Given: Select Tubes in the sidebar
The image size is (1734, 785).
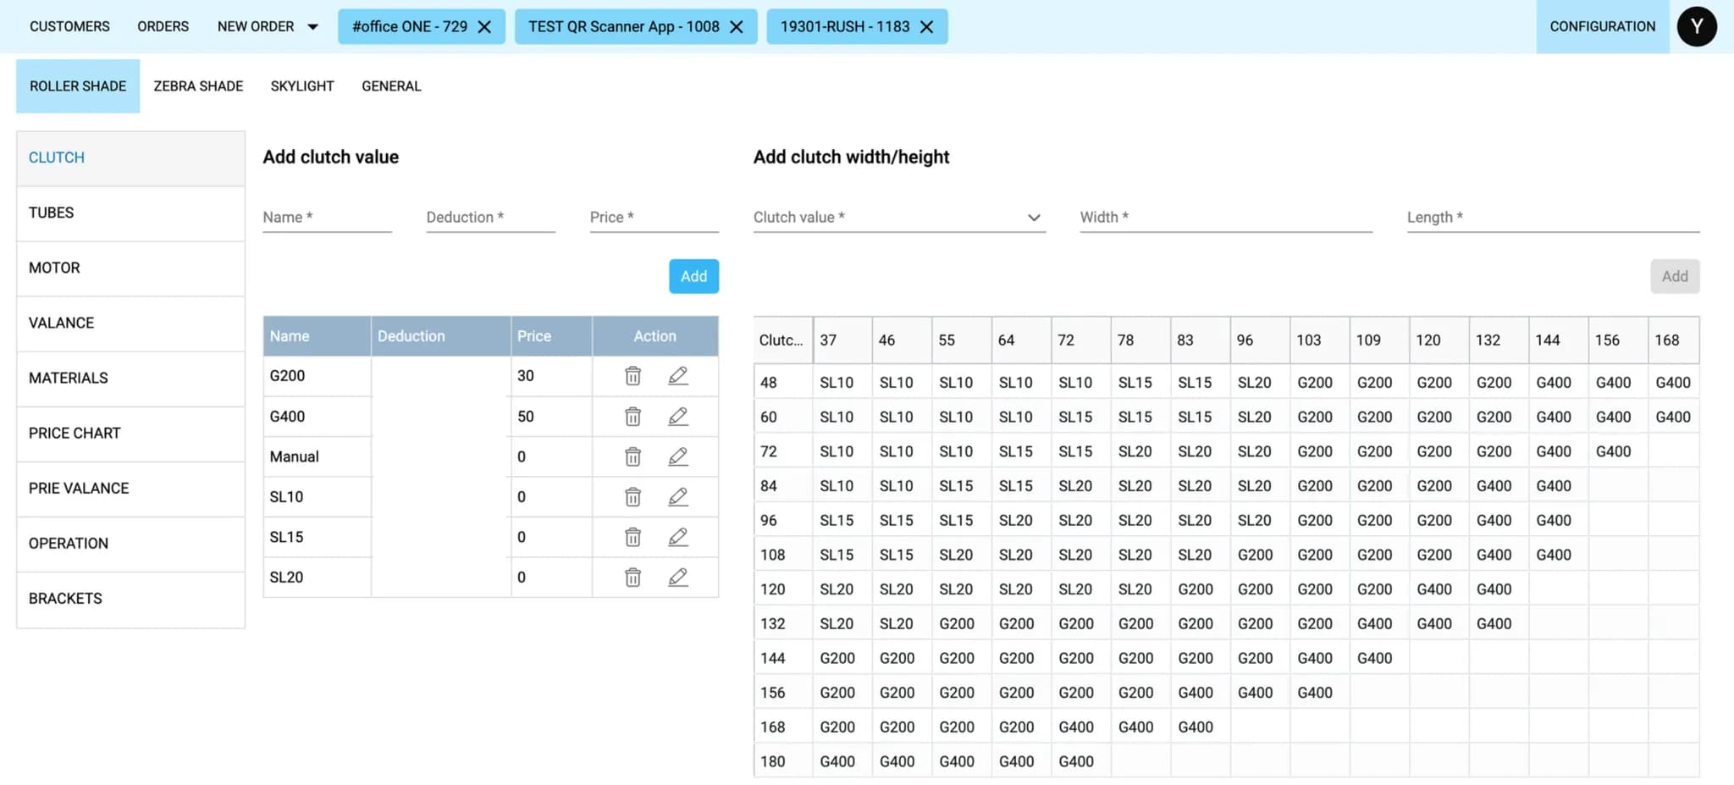Looking at the screenshot, I should click(130, 213).
